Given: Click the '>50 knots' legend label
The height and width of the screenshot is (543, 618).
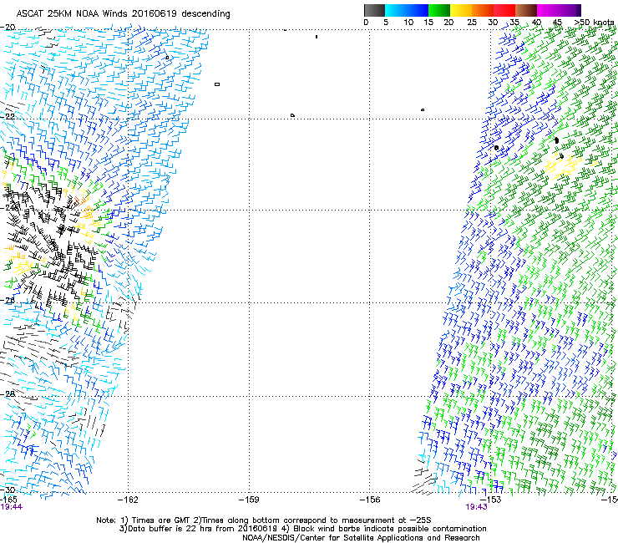Looking at the screenshot, I should pyautogui.click(x=594, y=23).
